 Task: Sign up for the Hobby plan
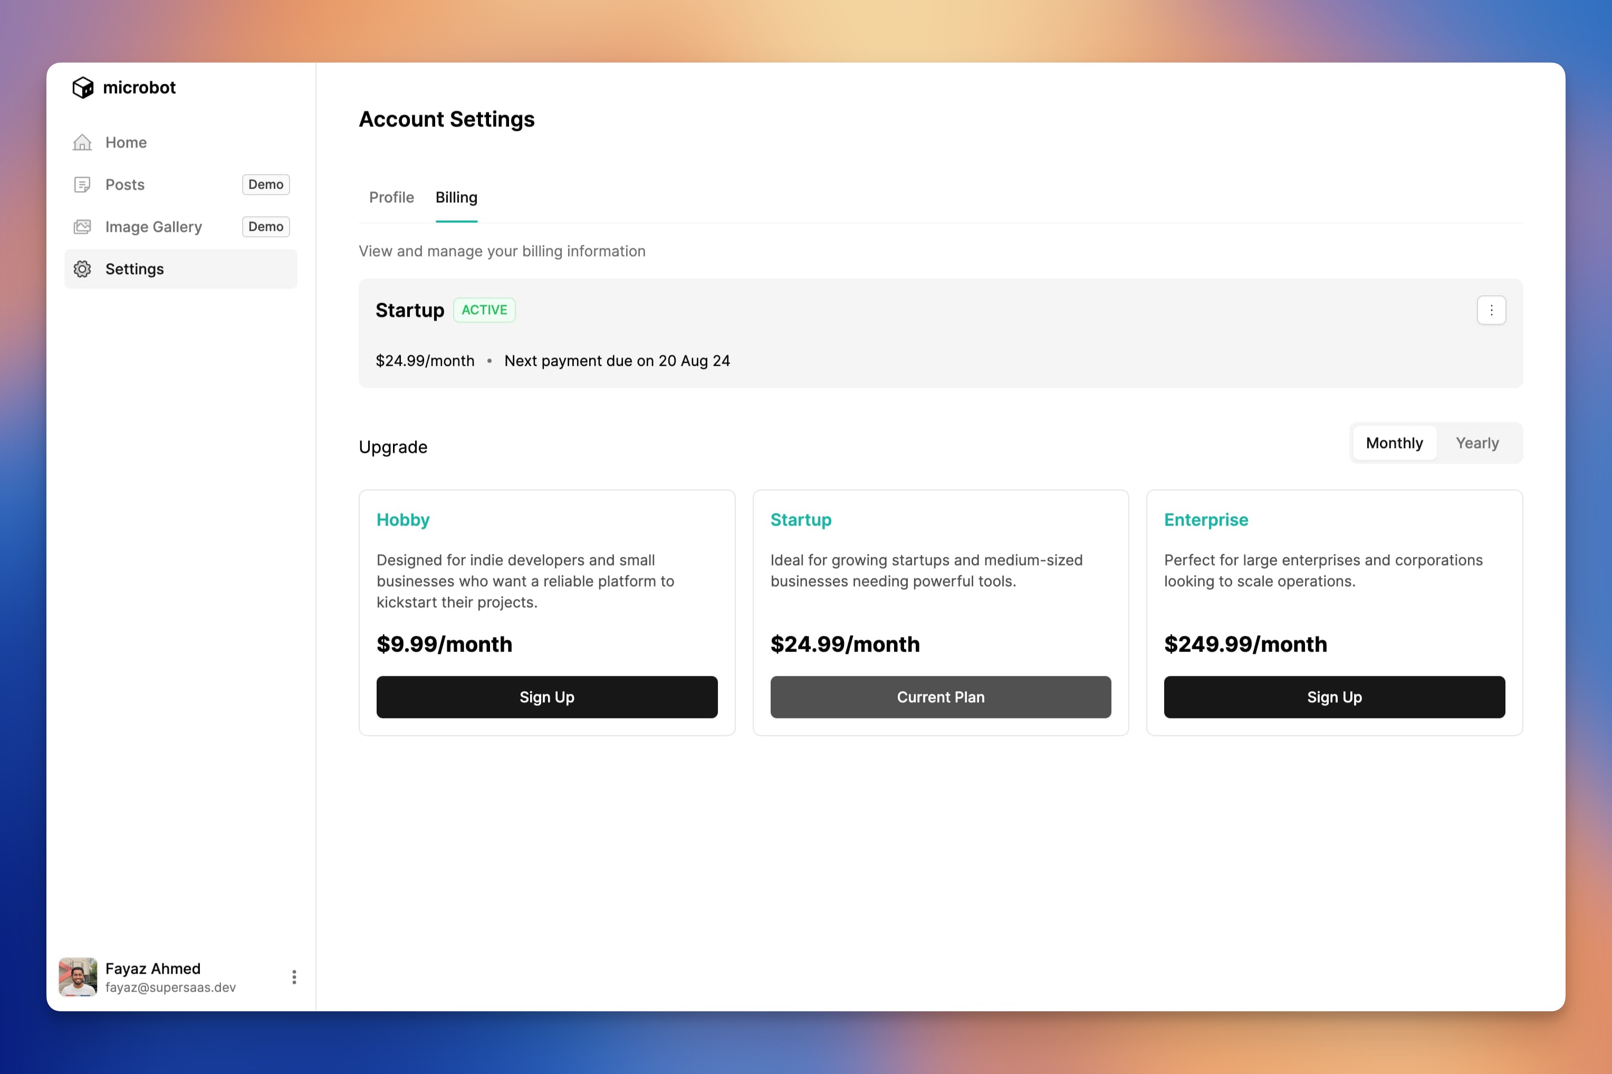[x=546, y=696]
